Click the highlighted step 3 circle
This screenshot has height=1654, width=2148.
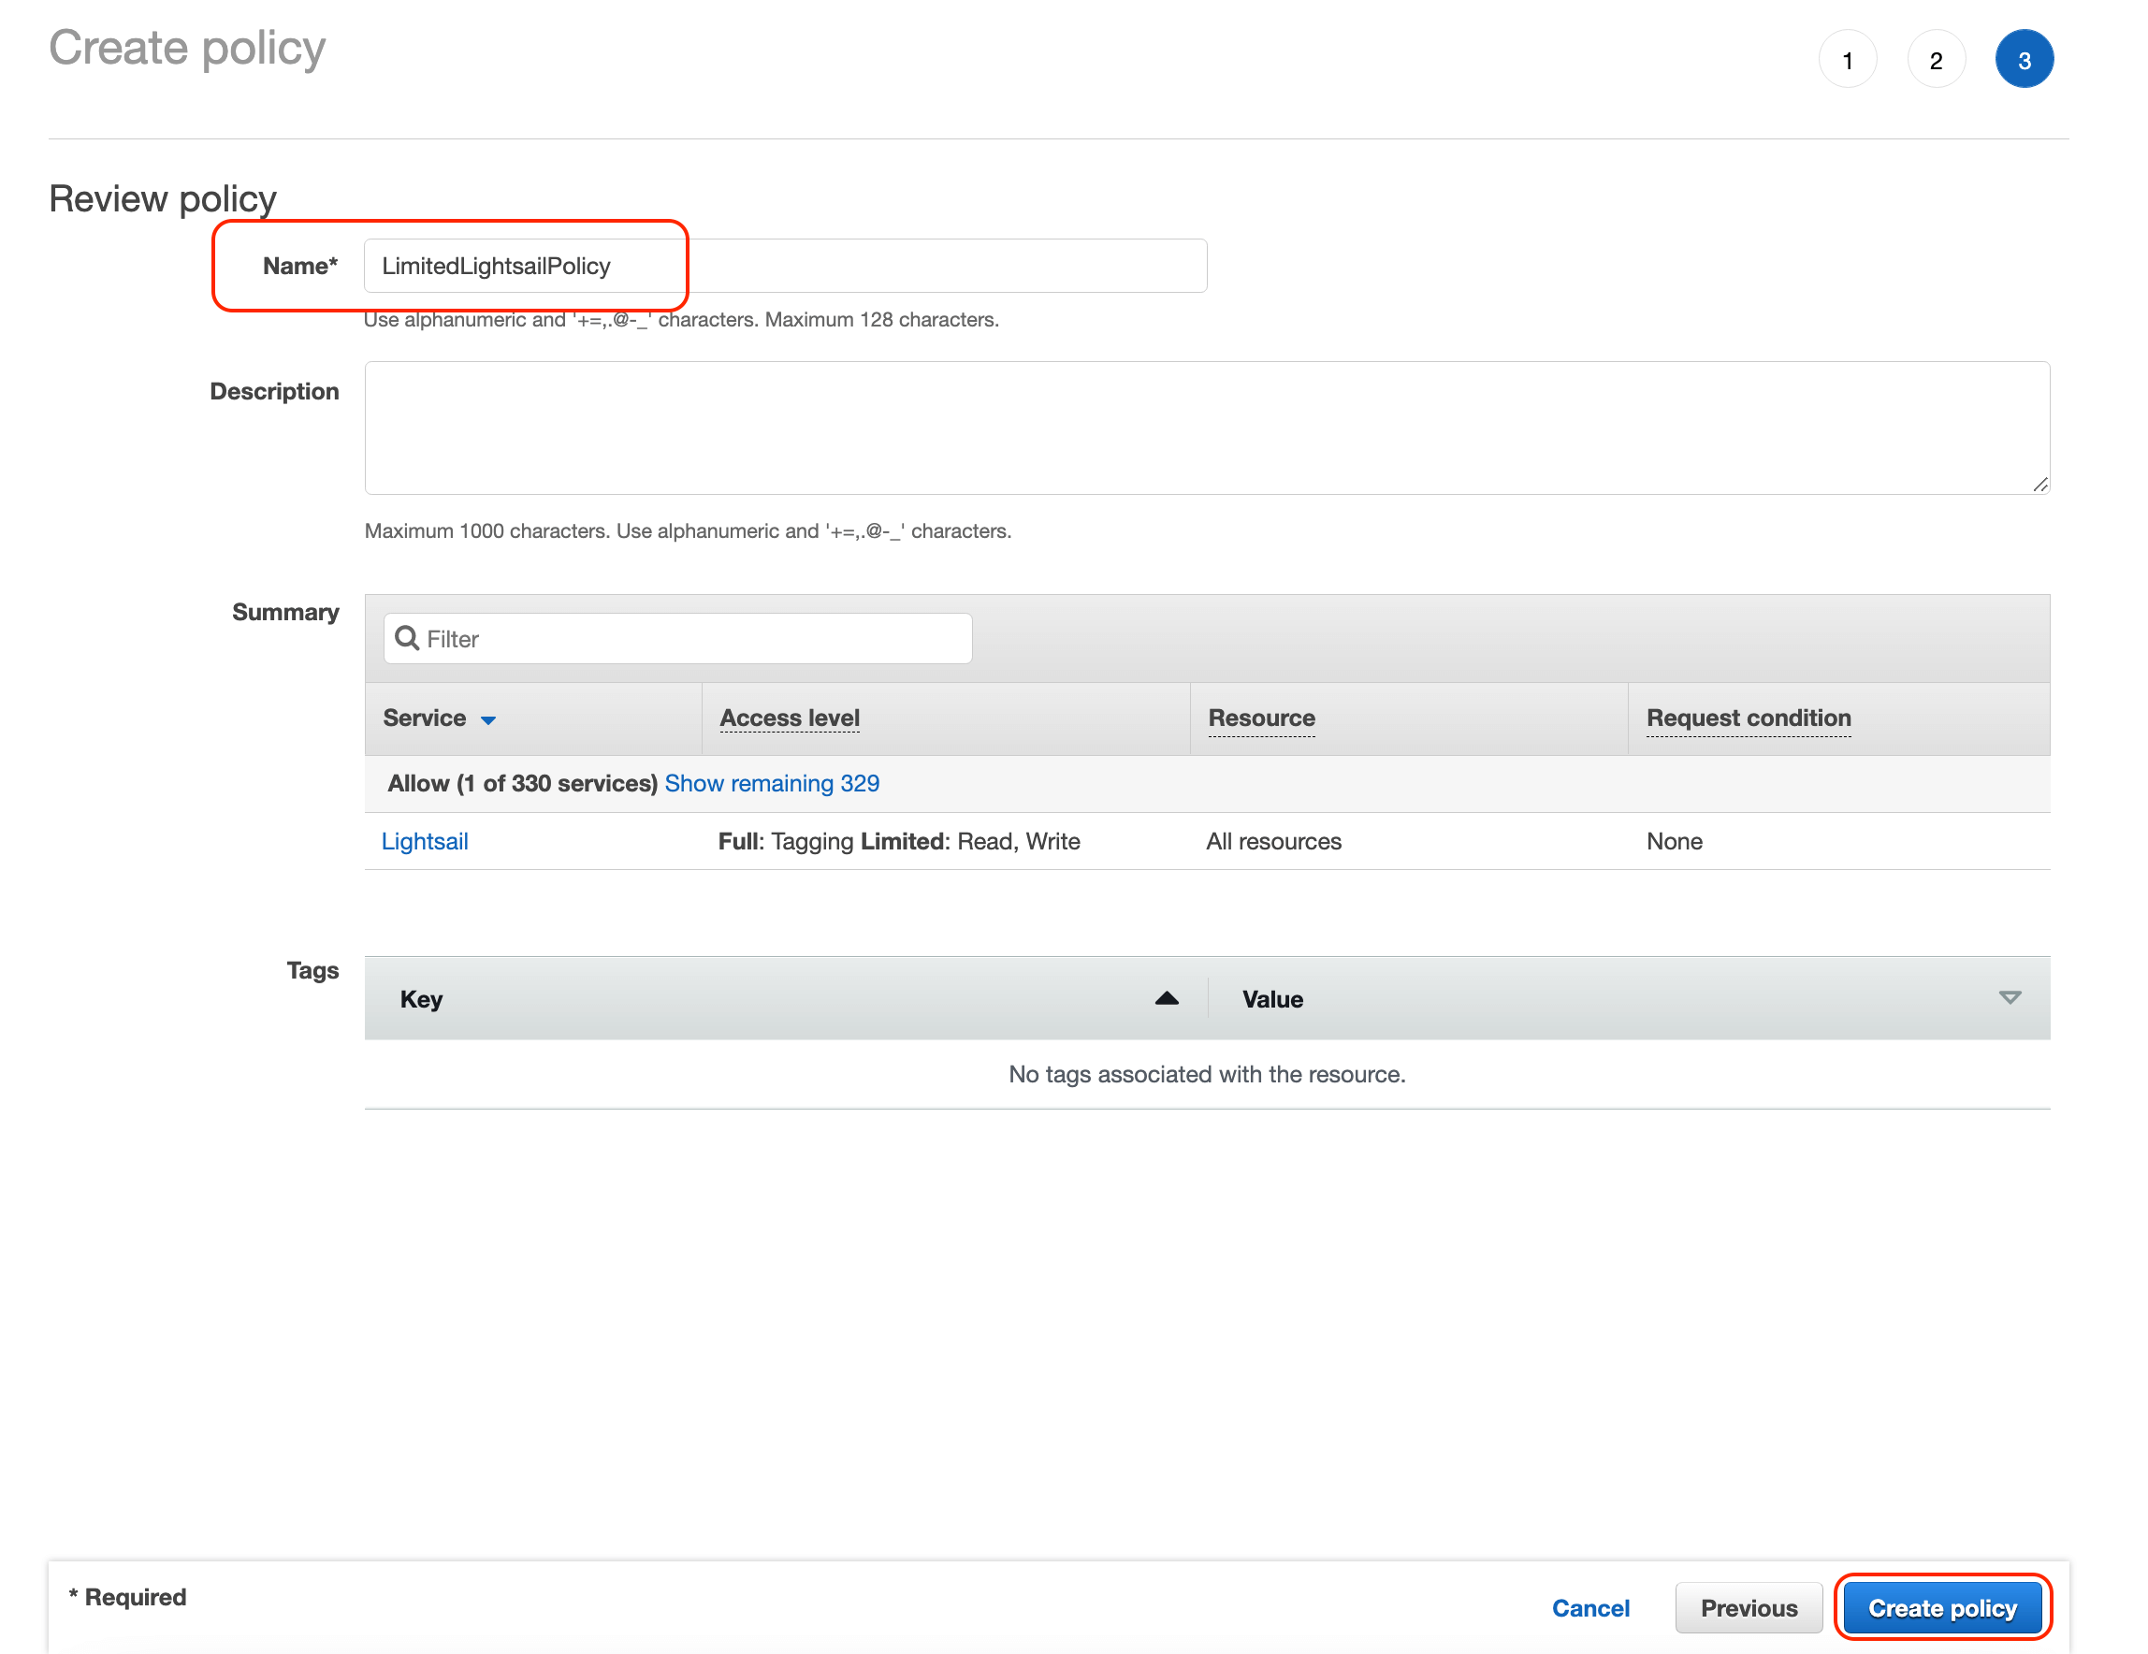2025,59
